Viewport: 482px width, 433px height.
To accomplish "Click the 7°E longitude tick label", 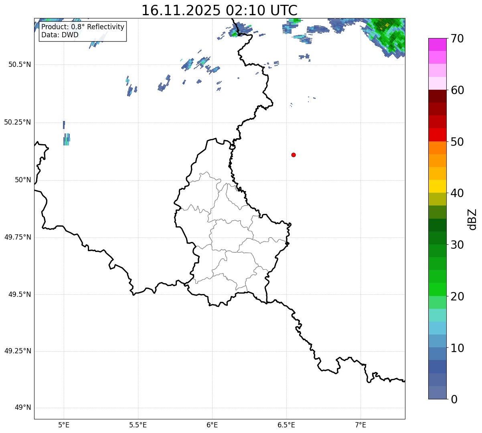I will [x=360, y=425].
